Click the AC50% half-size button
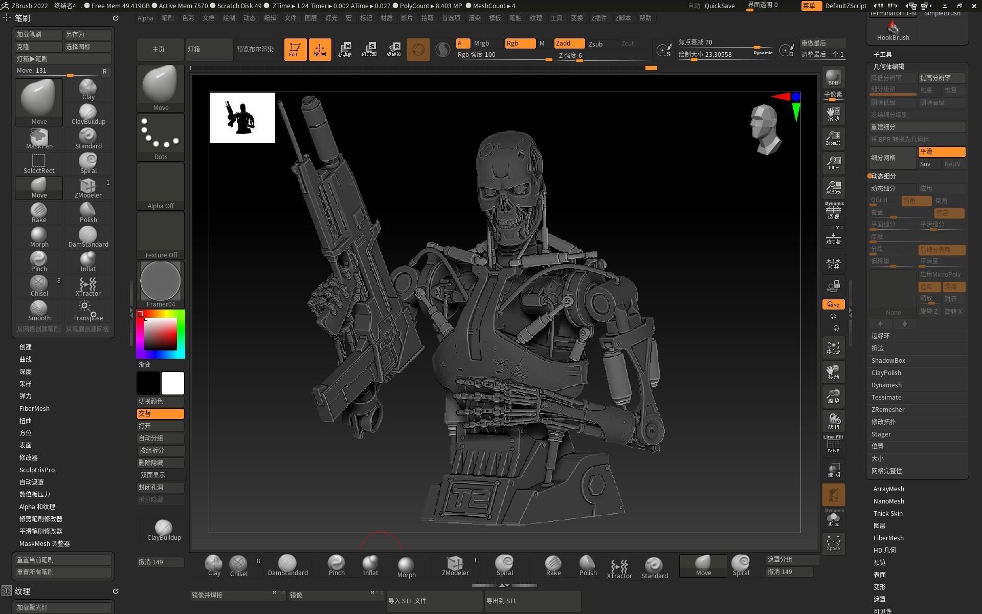 coord(833,187)
